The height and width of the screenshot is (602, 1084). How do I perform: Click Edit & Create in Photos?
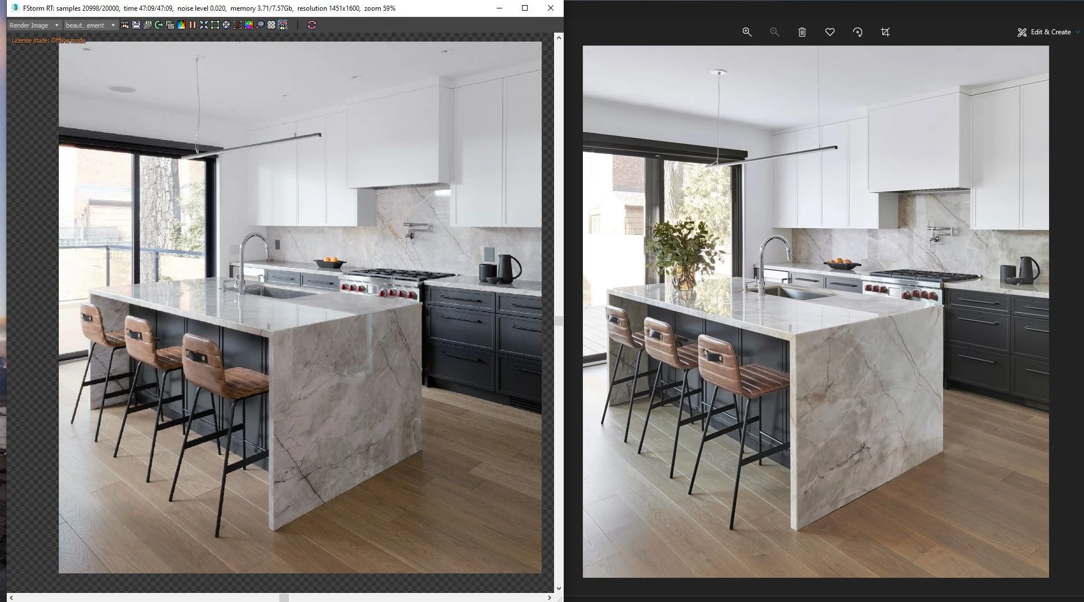pos(1047,32)
